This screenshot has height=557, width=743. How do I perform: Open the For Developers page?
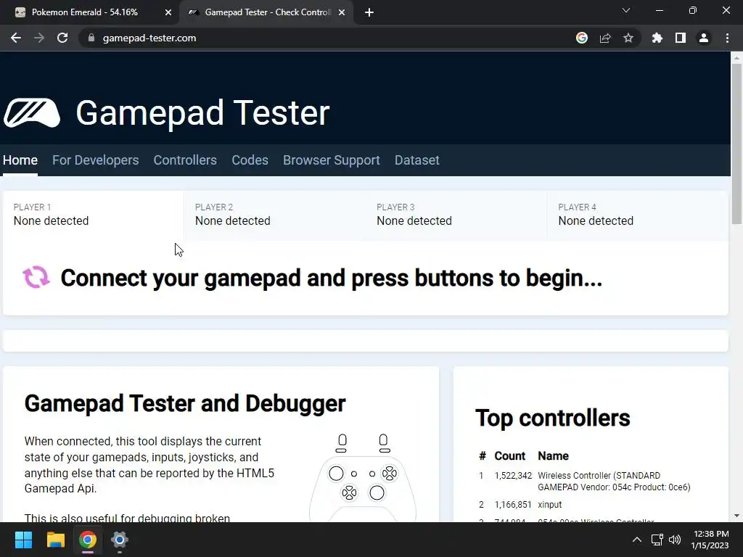(x=95, y=160)
